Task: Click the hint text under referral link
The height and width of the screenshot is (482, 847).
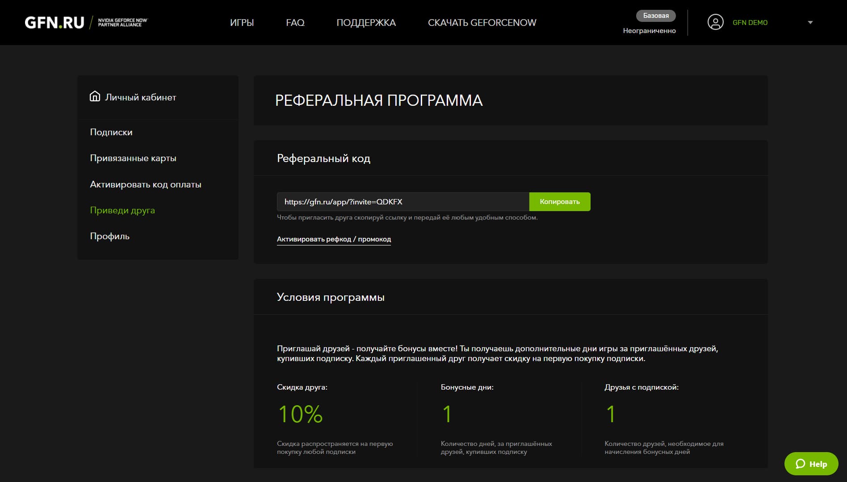Action: (407, 217)
